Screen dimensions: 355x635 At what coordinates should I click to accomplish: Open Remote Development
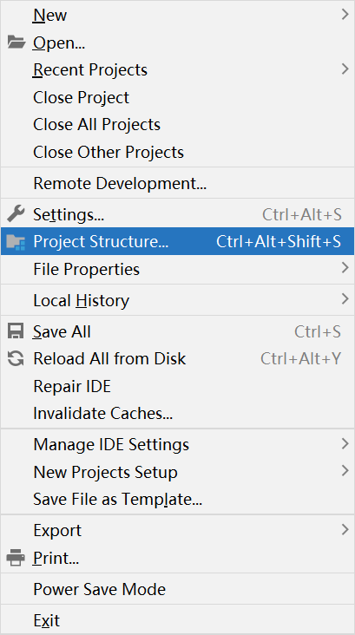pyautogui.click(x=177, y=183)
